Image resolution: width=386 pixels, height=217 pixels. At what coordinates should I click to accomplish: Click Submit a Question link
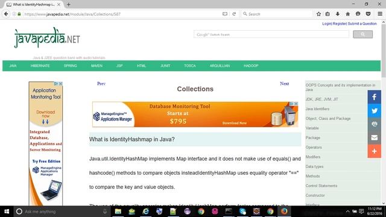point(362,24)
